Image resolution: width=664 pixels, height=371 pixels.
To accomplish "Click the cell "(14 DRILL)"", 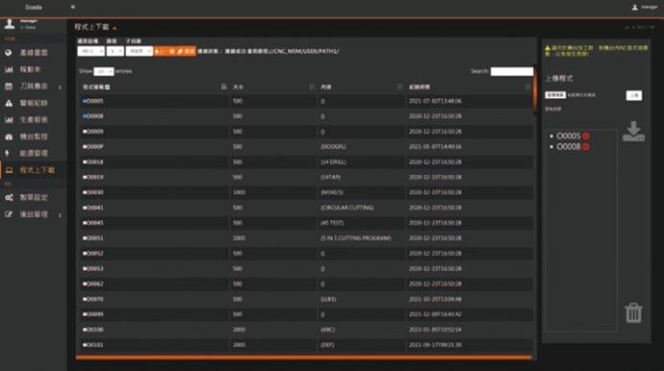I will [333, 162].
